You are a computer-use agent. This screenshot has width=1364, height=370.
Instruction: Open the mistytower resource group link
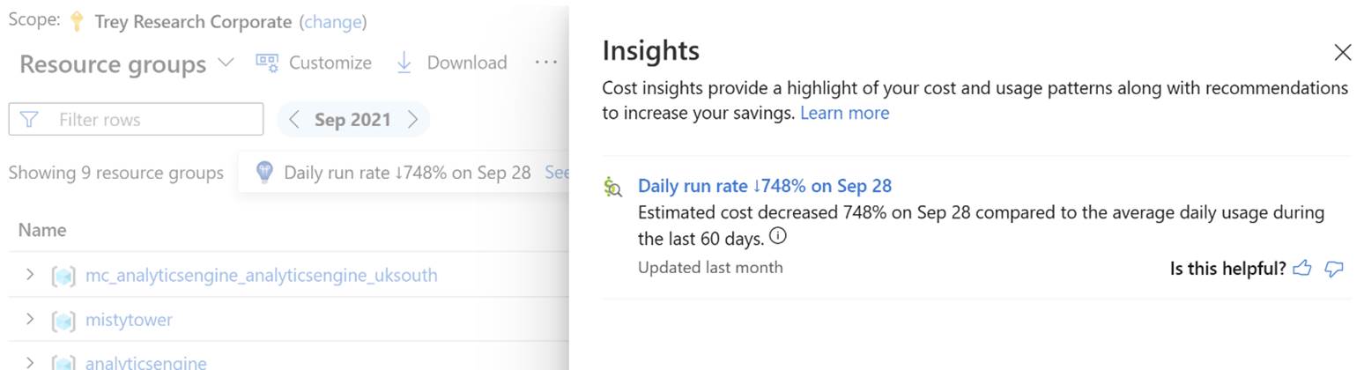129,320
